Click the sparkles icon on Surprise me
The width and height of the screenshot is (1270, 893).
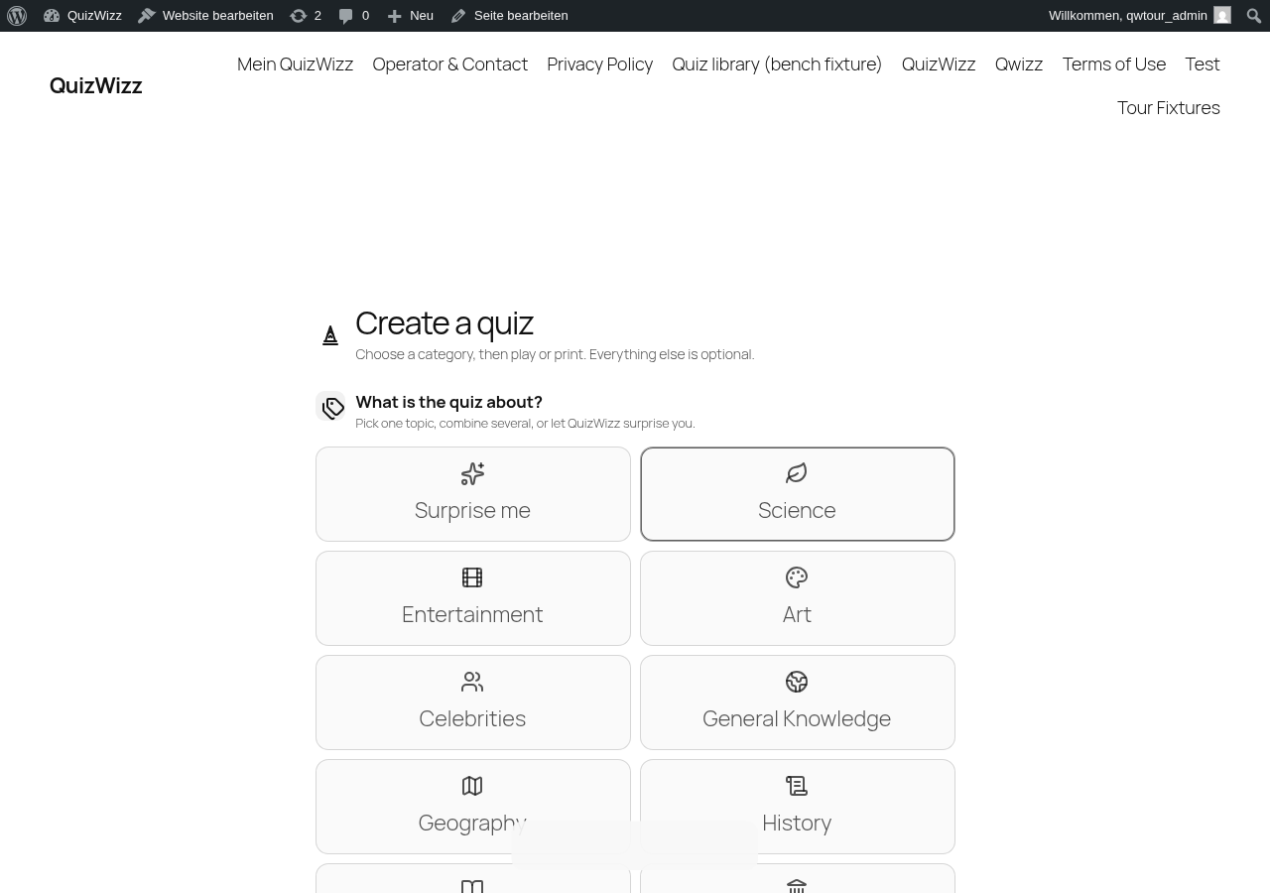pos(472,473)
